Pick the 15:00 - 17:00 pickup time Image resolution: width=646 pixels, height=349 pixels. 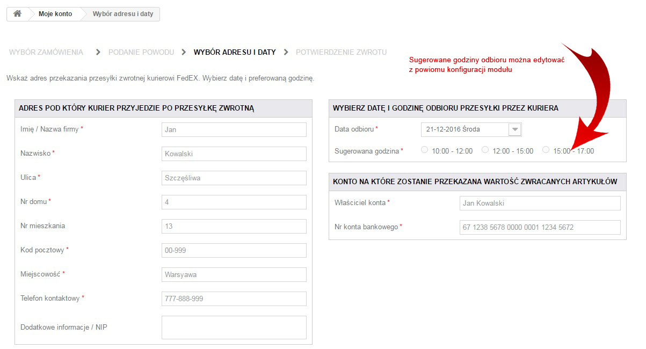pyautogui.click(x=546, y=150)
